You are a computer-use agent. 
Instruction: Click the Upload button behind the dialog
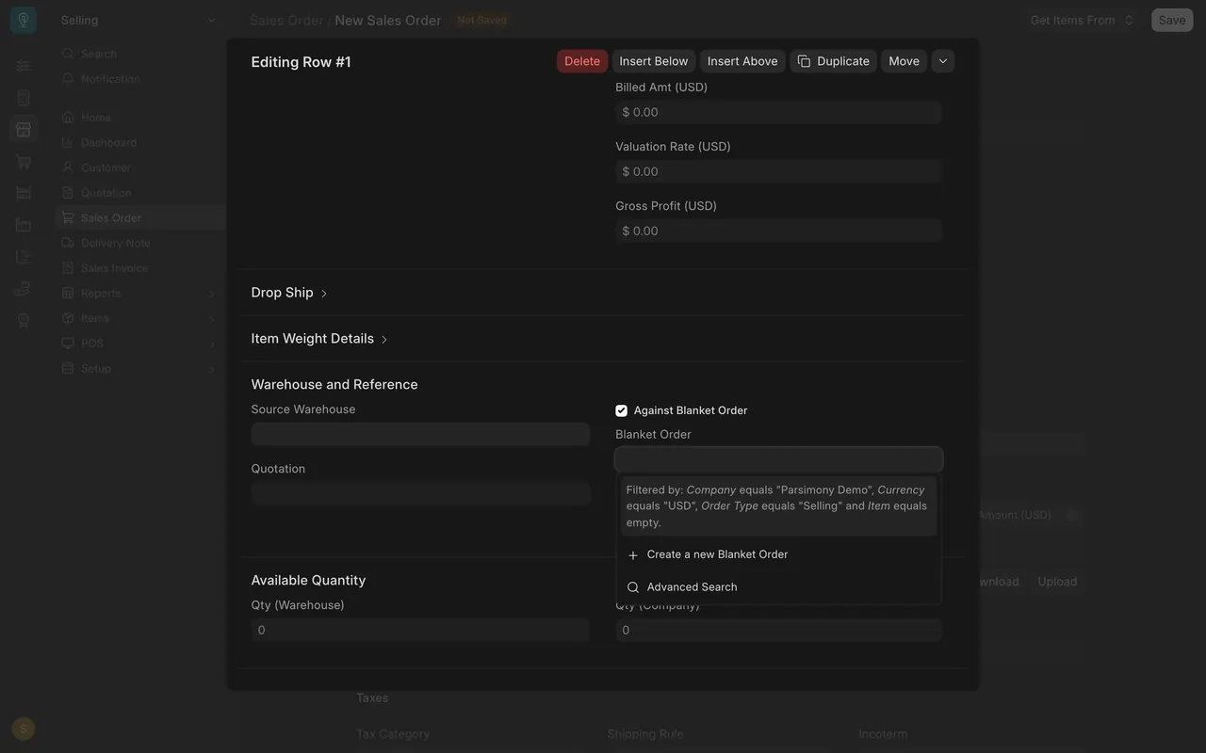[x=1057, y=582]
